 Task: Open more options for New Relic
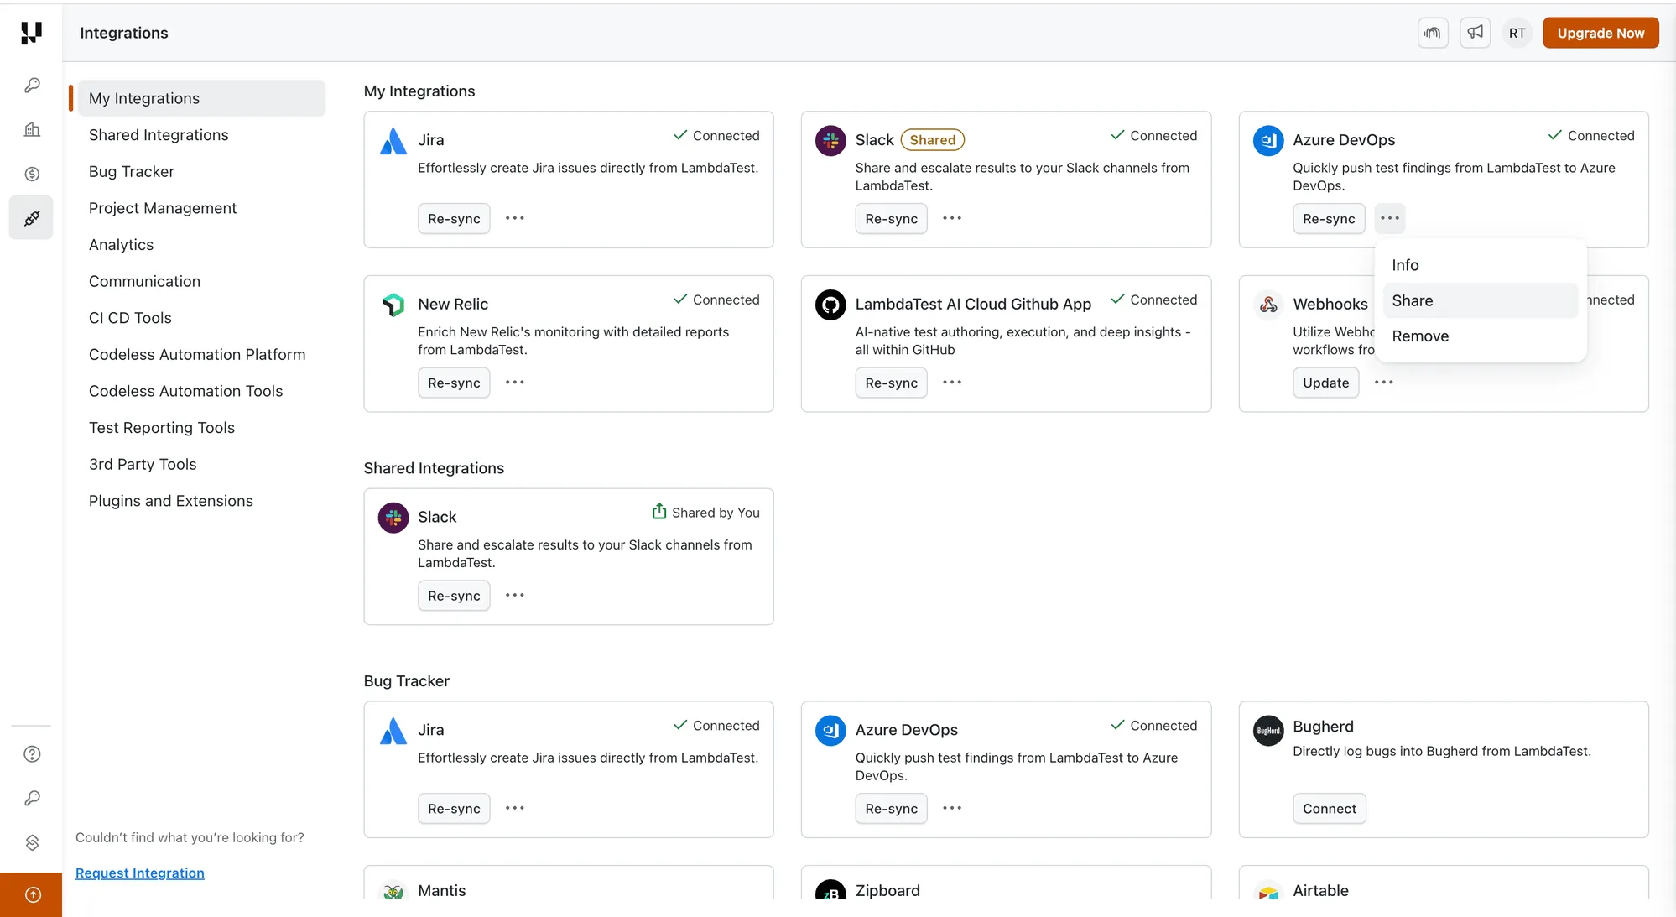pos(515,383)
